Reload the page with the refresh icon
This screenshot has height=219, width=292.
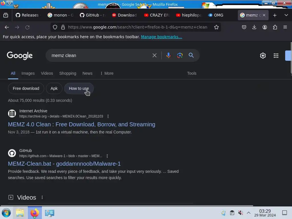[x=27, y=27]
